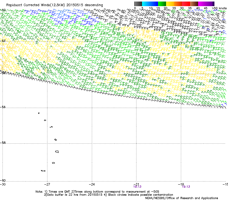
Task: Click the '-27' longitude axis label
Action: (47, 184)
